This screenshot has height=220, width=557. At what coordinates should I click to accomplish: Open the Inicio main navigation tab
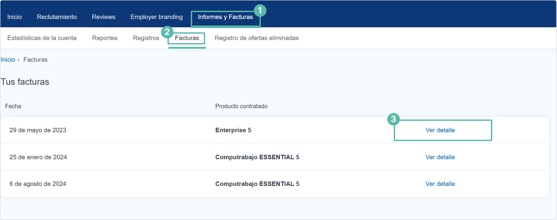[14, 17]
